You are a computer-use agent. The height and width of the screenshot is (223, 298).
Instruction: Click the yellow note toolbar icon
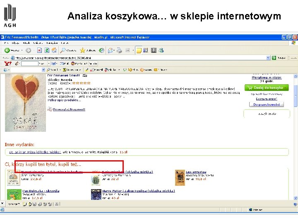click(x=139, y=50)
